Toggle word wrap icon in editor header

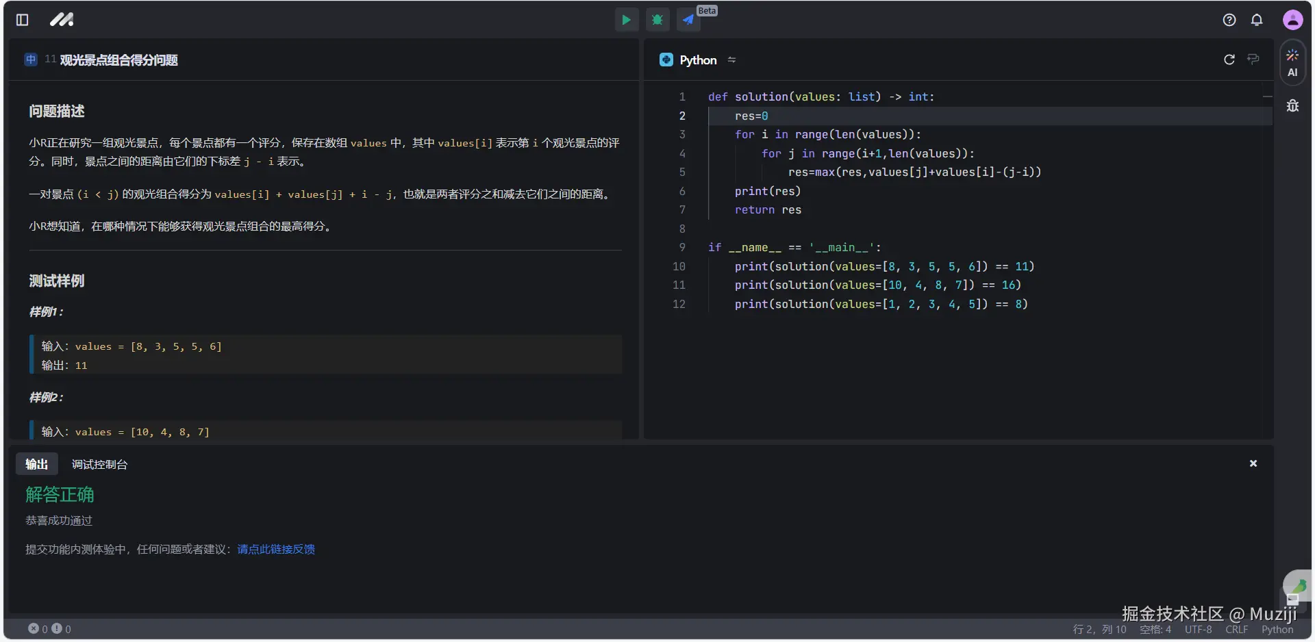tap(1253, 60)
